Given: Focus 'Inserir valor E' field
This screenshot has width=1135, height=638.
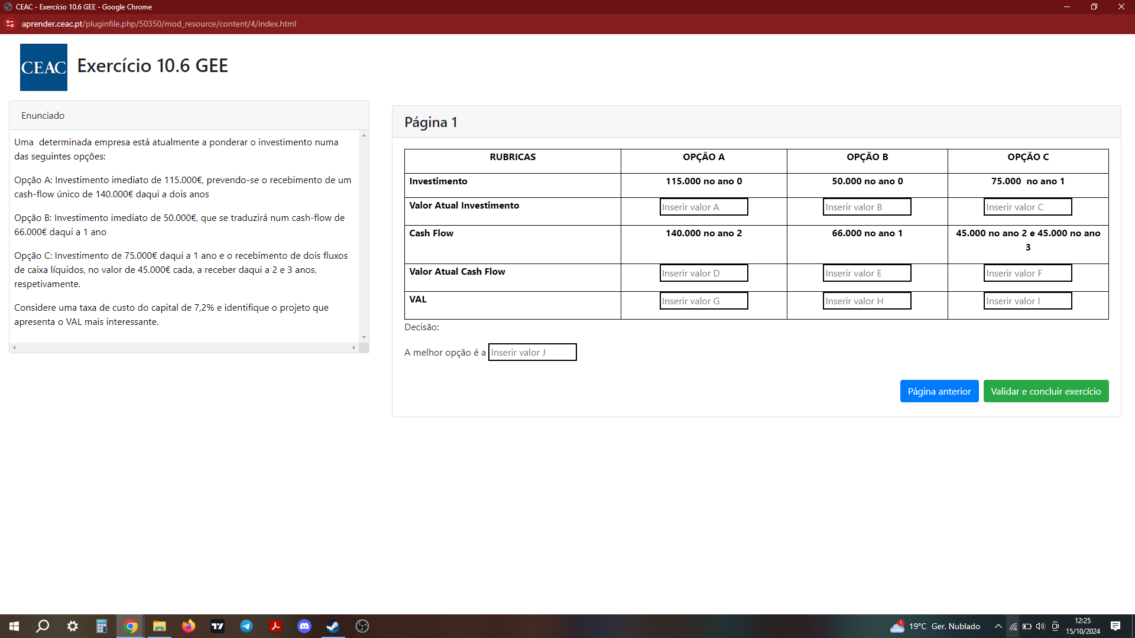Looking at the screenshot, I should (x=867, y=273).
